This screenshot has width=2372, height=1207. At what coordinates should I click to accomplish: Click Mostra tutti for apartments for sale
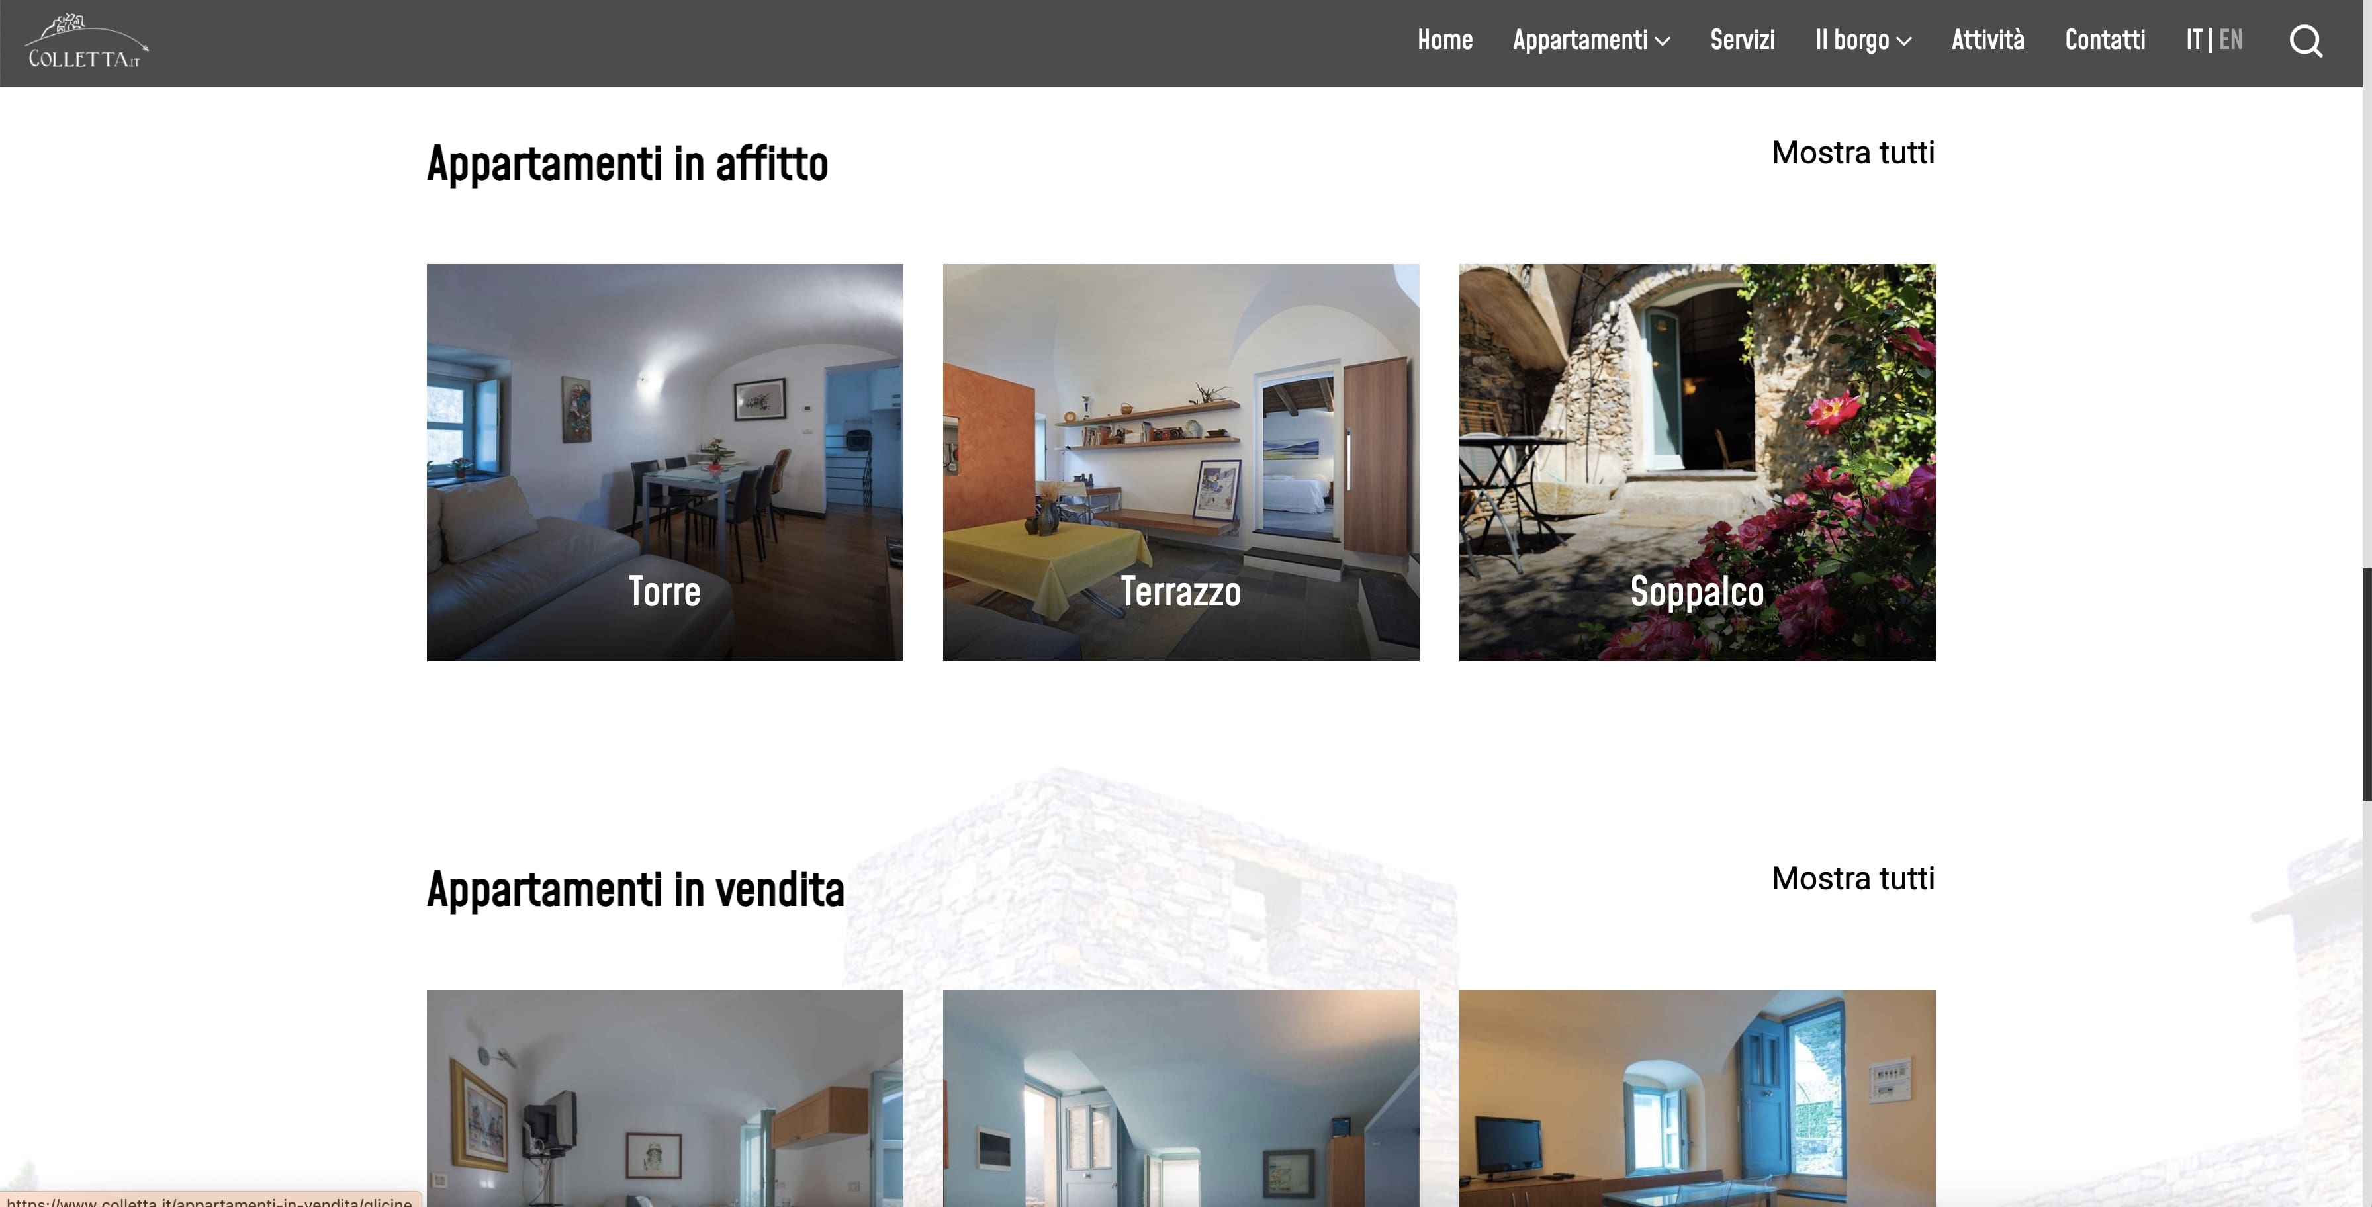(1852, 878)
